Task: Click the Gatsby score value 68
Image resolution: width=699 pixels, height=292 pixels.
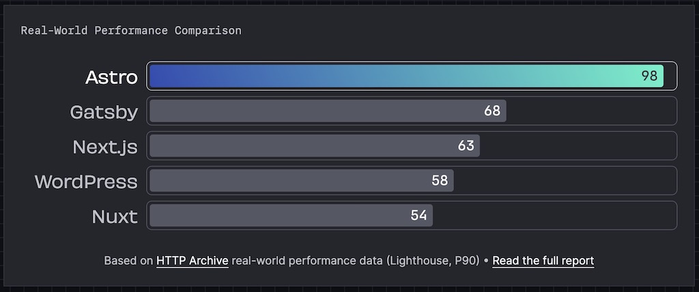Action: pos(492,111)
